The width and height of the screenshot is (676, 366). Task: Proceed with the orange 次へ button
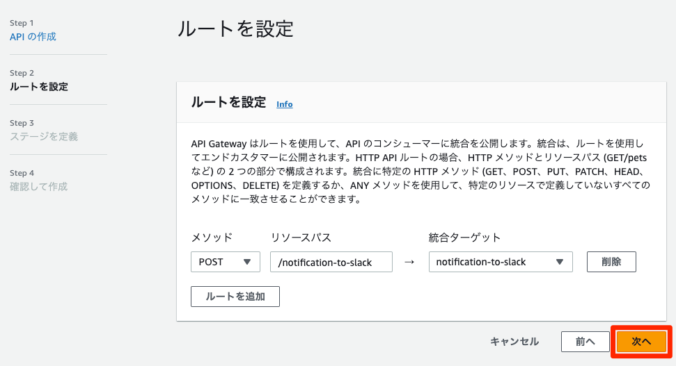click(640, 341)
